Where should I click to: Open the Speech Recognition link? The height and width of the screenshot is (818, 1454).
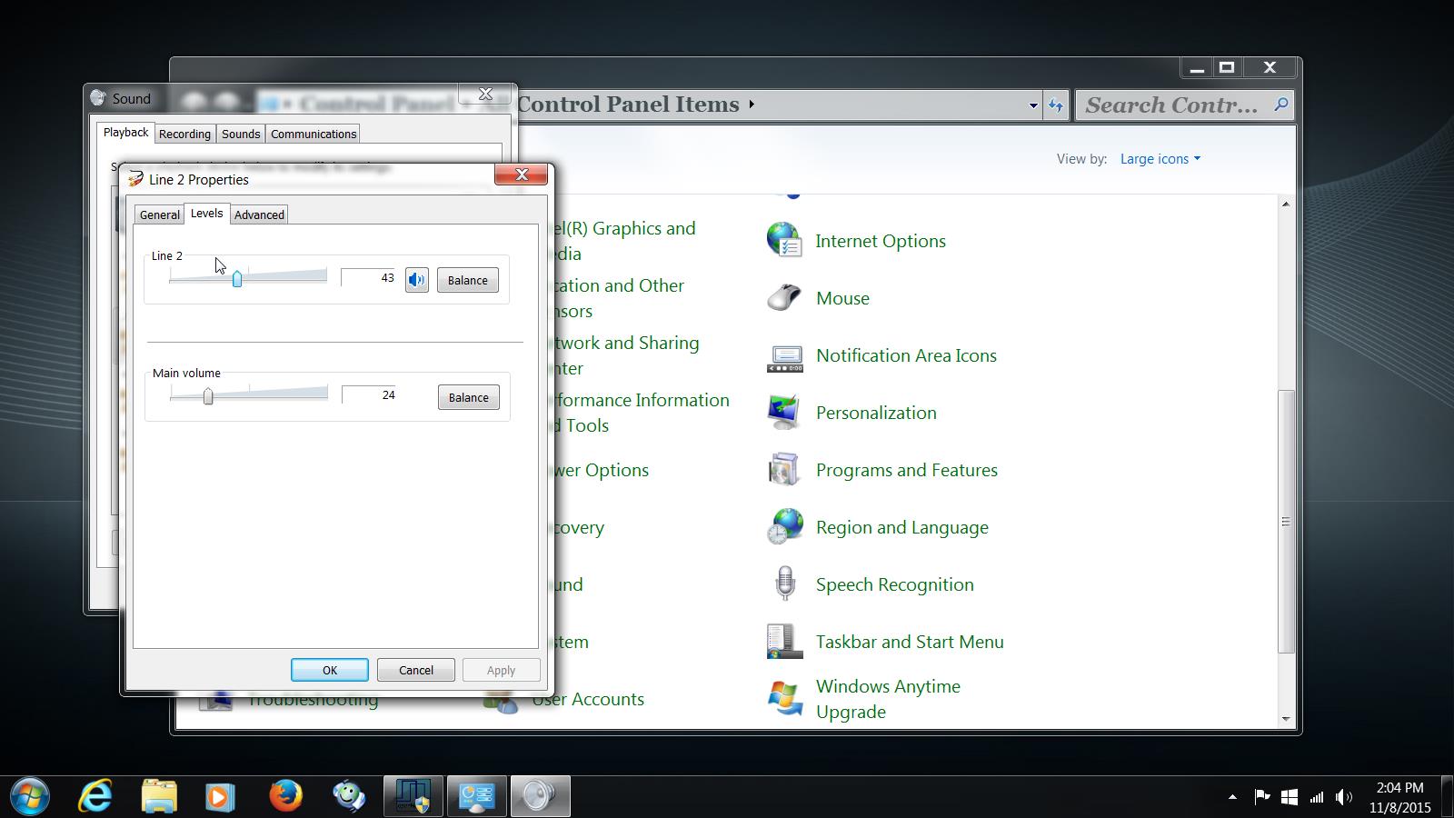click(x=895, y=584)
